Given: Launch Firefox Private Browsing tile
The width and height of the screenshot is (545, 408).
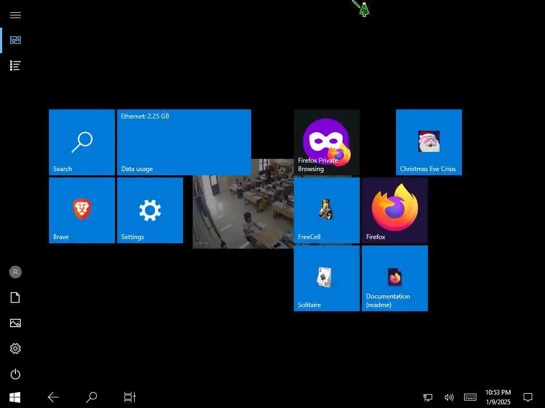Looking at the screenshot, I should point(327,142).
